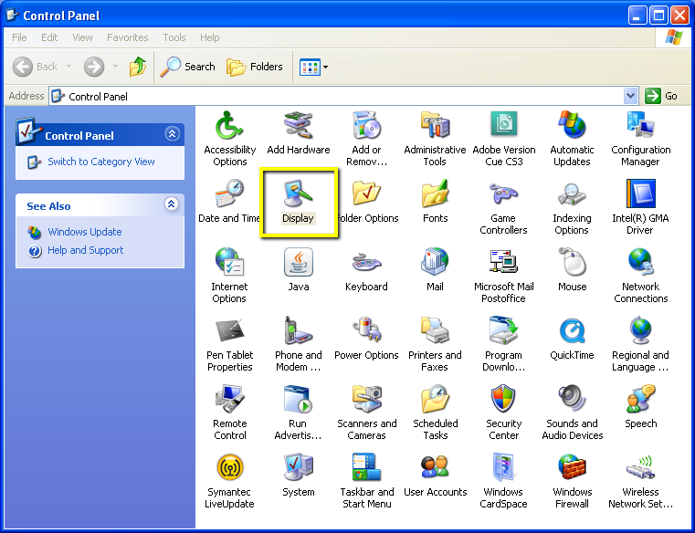Open the Windows Update link
The width and height of the screenshot is (695, 533).
pyautogui.click(x=85, y=232)
